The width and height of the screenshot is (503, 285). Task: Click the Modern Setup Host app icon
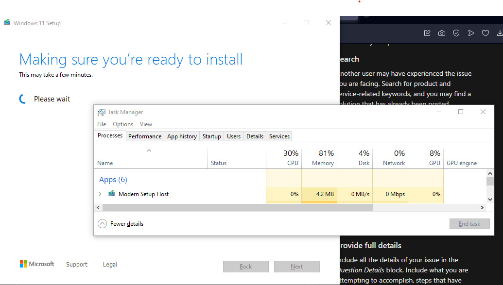coord(112,194)
